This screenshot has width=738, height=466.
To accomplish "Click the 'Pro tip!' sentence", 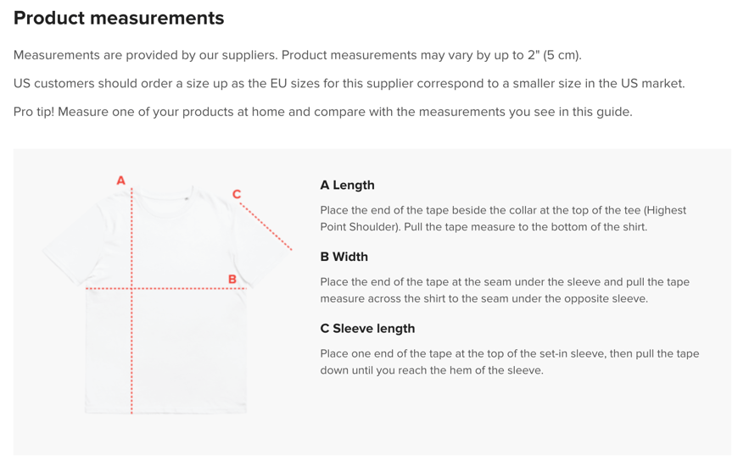I will (323, 112).
